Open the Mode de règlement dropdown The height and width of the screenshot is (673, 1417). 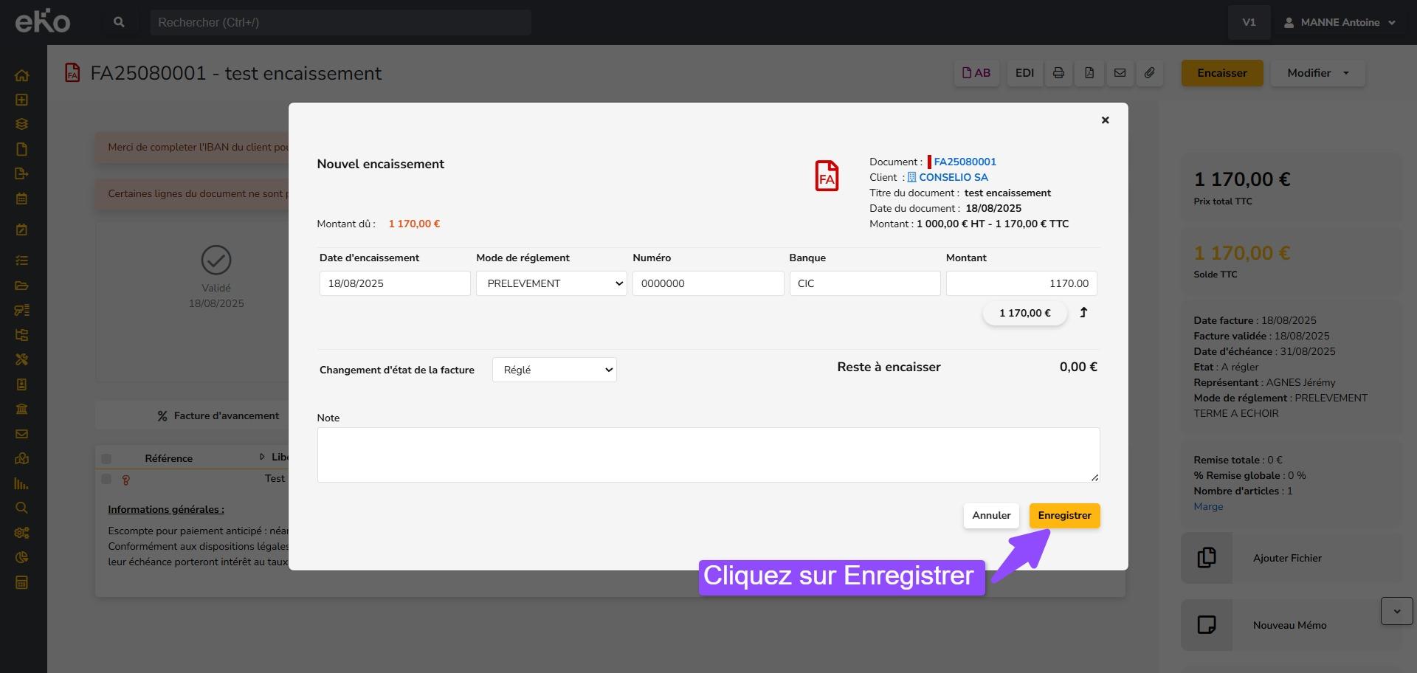coord(551,283)
